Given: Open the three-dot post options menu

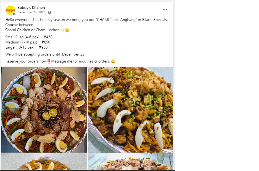Looking at the screenshot, I should point(164,10).
